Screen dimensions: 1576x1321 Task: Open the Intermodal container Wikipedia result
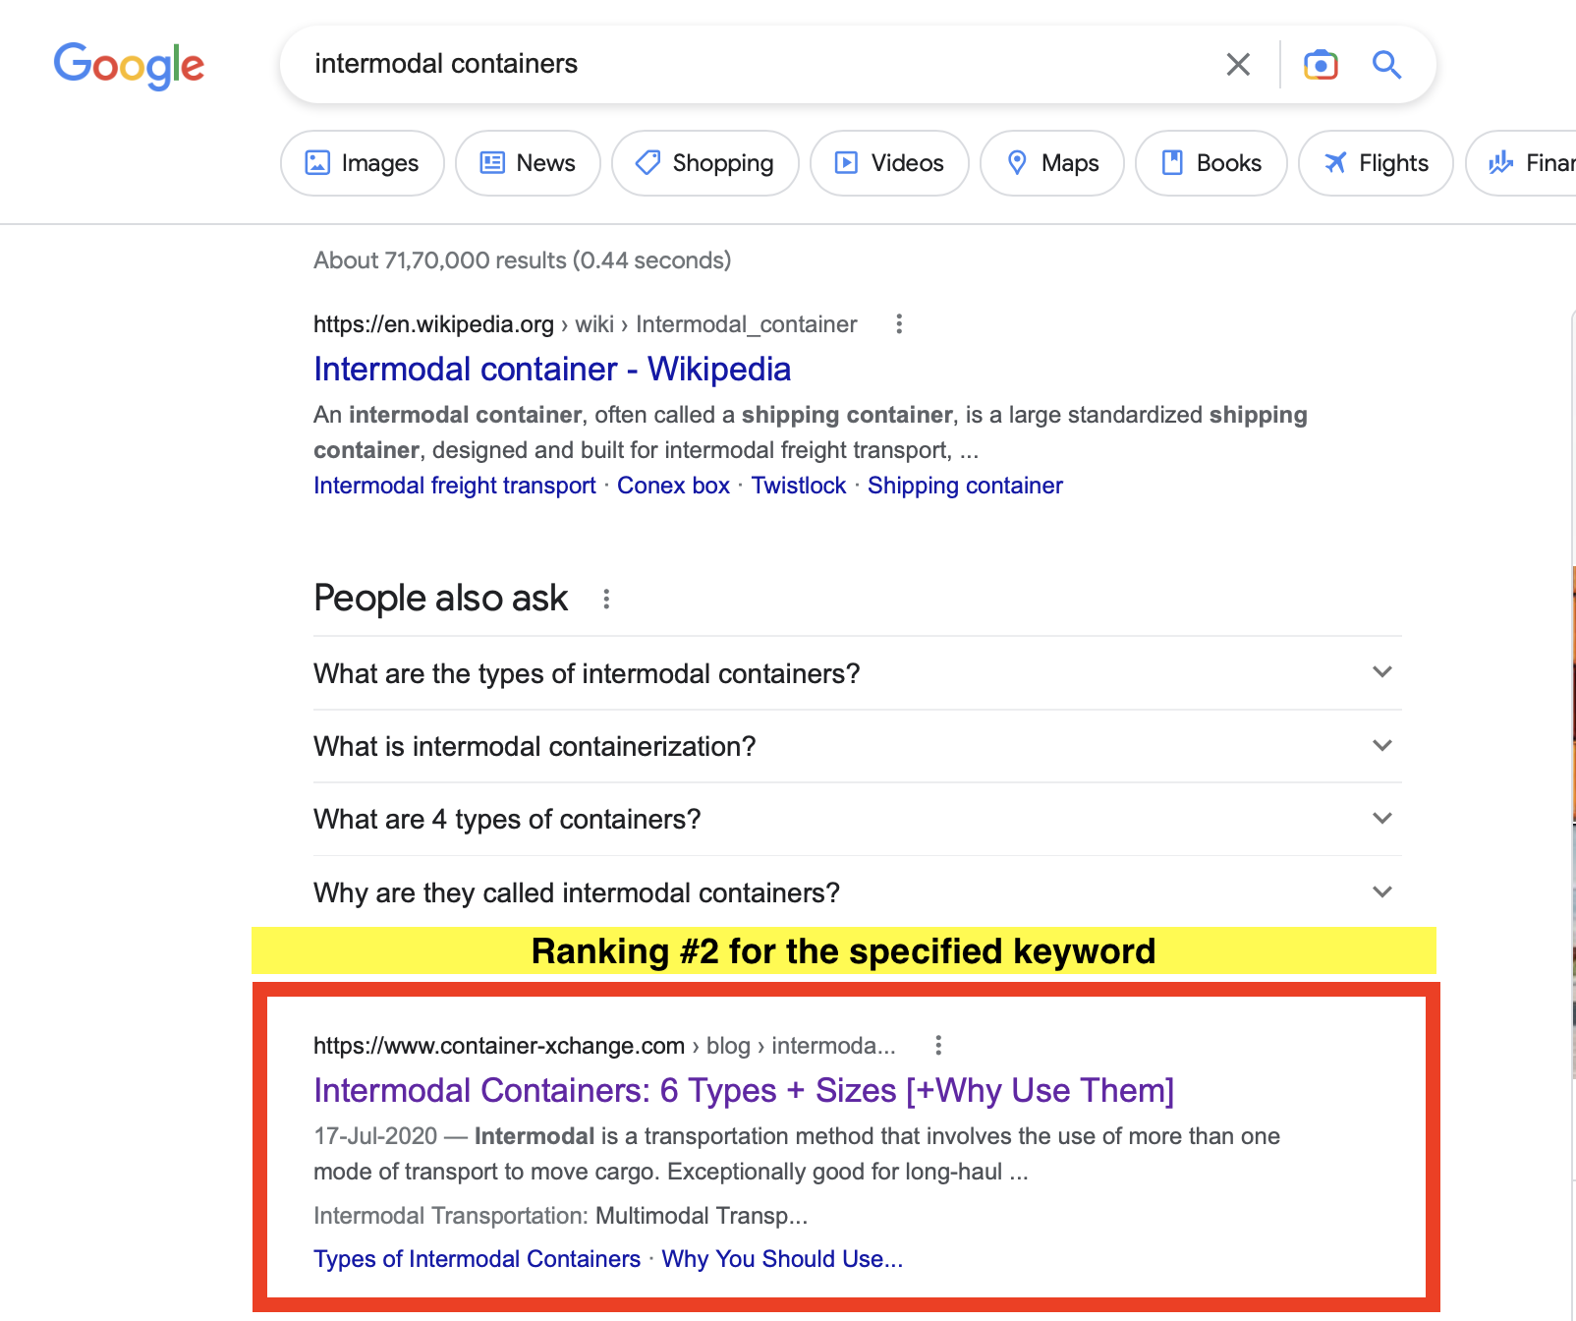click(x=552, y=370)
